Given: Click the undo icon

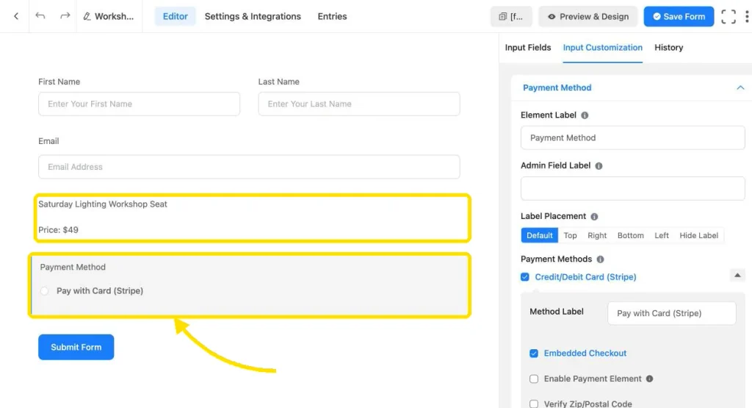Looking at the screenshot, I should pos(40,16).
